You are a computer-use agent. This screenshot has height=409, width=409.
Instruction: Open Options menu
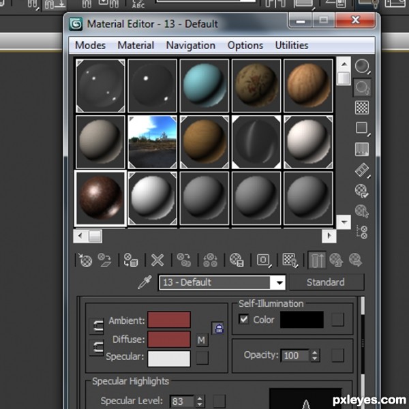point(245,46)
